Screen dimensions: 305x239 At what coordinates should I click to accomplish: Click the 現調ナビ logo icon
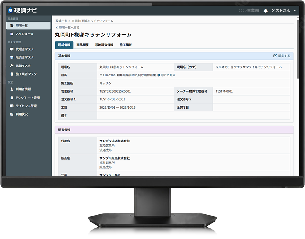pyautogui.click(x=10, y=11)
